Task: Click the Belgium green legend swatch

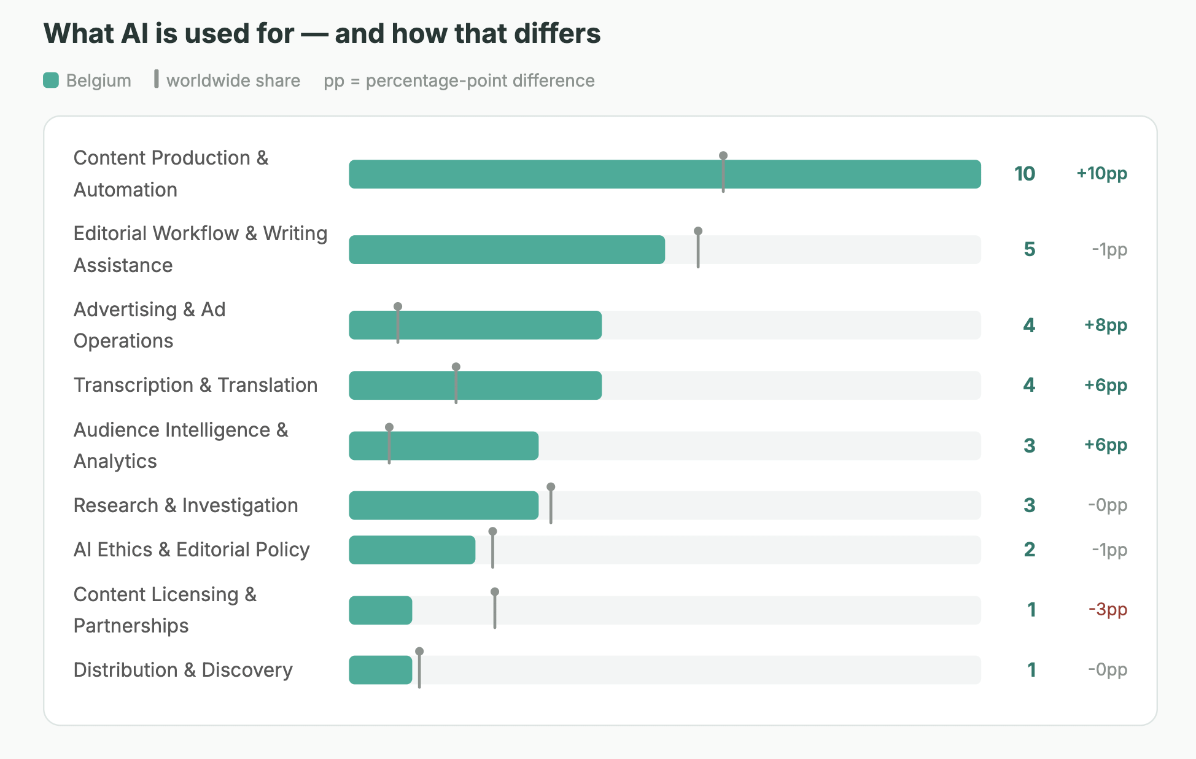Action: click(x=51, y=80)
